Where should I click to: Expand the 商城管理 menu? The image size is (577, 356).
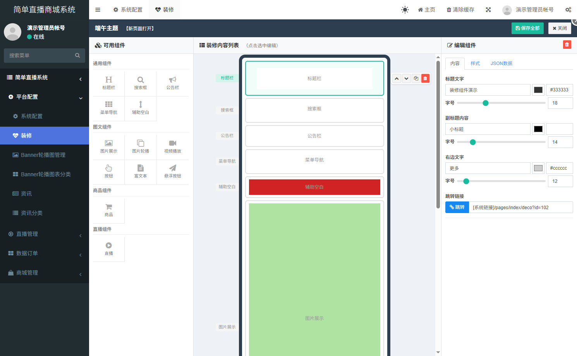[45, 273]
